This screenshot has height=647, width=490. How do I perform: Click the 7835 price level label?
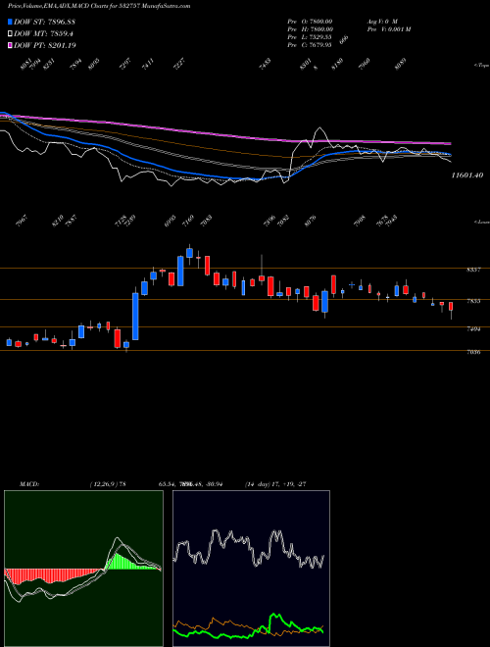473,301
